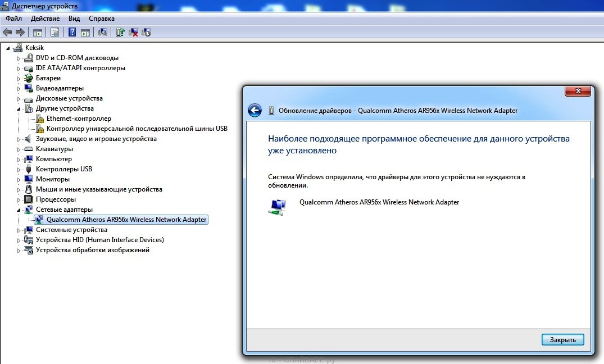Select Устройства HID (Human Interface Devices) label
Screen dimensions: 604x364
tap(100, 240)
